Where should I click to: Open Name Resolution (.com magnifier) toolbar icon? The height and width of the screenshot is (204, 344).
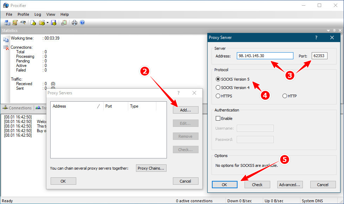pos(23,22)
